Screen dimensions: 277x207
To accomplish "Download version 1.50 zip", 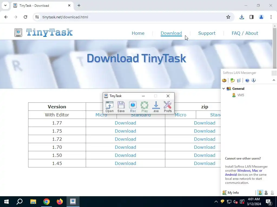I will point(205,155).
